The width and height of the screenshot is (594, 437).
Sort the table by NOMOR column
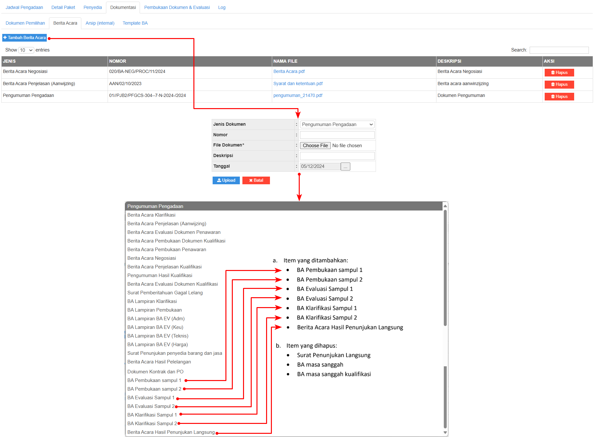coord(190,61)
